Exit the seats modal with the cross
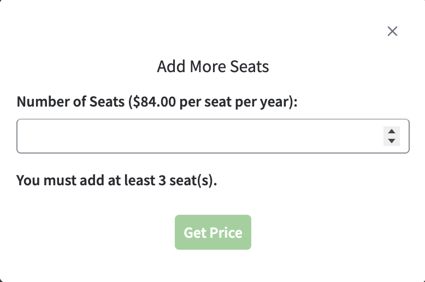Viewport: 425px width, 282px height. [x=392, y=31]
